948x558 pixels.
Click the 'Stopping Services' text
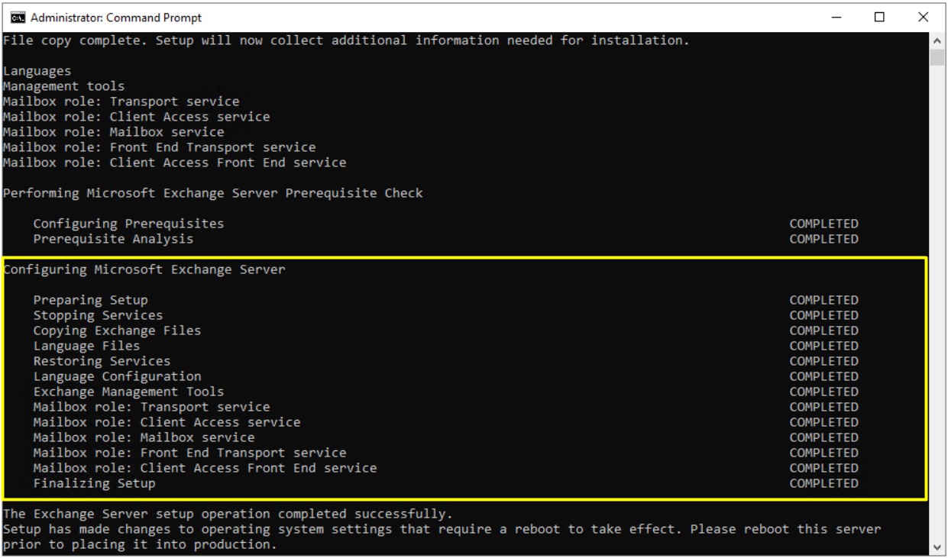(99, 315)
